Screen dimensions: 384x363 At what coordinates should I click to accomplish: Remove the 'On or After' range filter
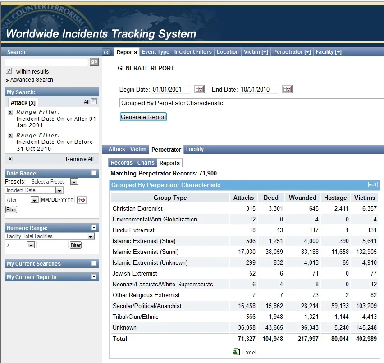11,112
